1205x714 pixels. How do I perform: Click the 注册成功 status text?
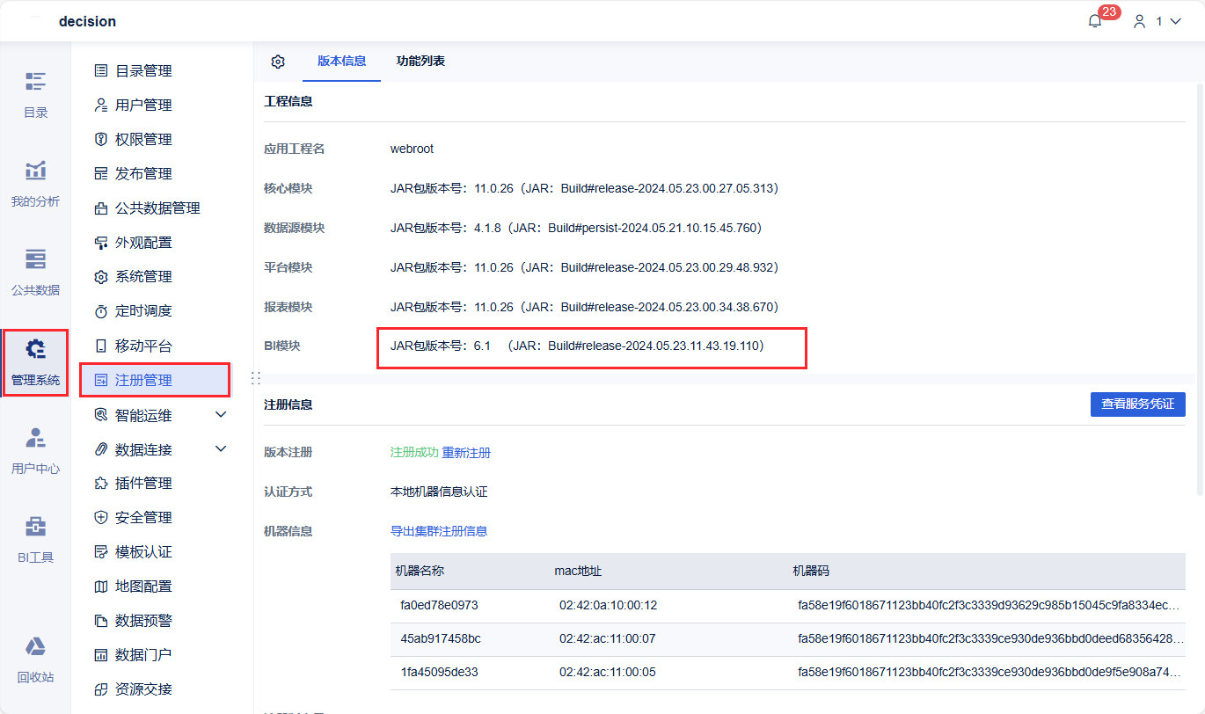pyautogui.click(x=414, y=453)
